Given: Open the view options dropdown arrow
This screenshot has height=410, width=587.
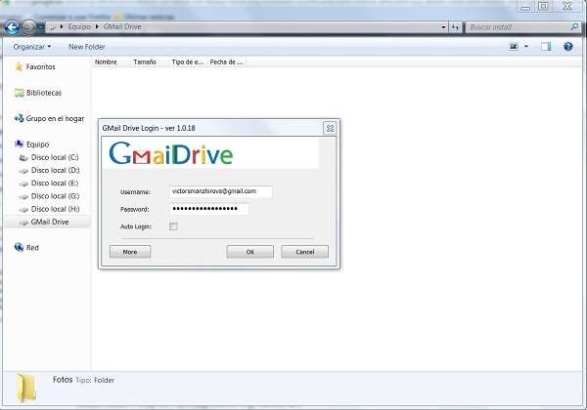Looking at the screenshot, I should (526, 47).
